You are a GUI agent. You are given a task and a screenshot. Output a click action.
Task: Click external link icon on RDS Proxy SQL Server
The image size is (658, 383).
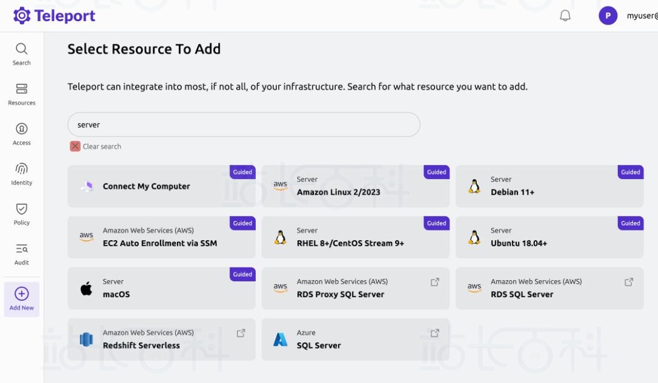click(x=435, y=282)
